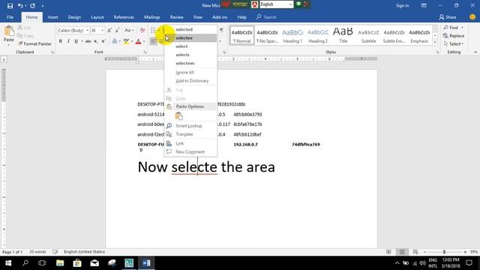The width and height of the screenshot is (480, 270).
Task: Apply the Heading 1 style
Action: [x=292, y=35]
